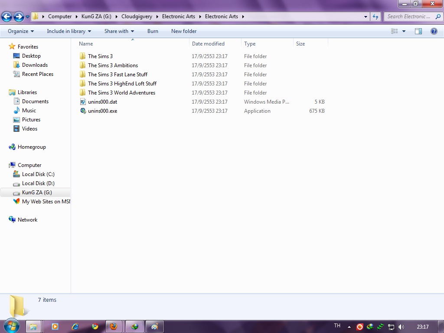This screenshot has width=444, height=333.
Task: Open the Pictures library
Action: (31, 119)
